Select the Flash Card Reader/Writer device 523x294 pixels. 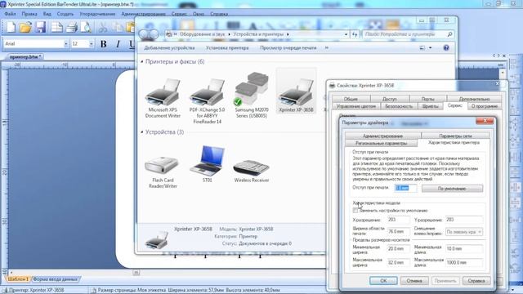pos(163,171)
